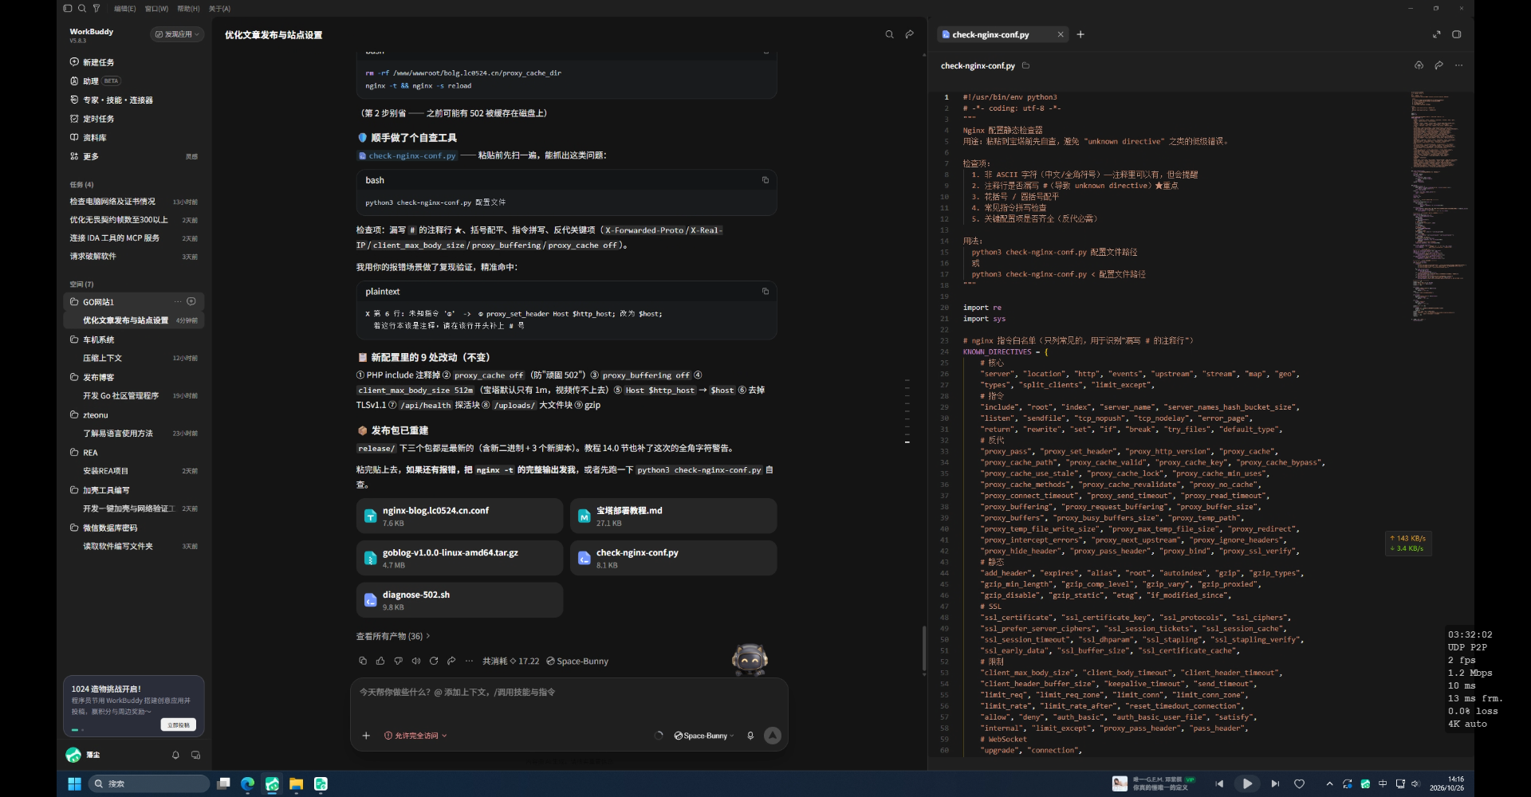Open the Space-Bunny model selector
The width and height of the screenshot is (1531, 797).
tap(703, 736)
